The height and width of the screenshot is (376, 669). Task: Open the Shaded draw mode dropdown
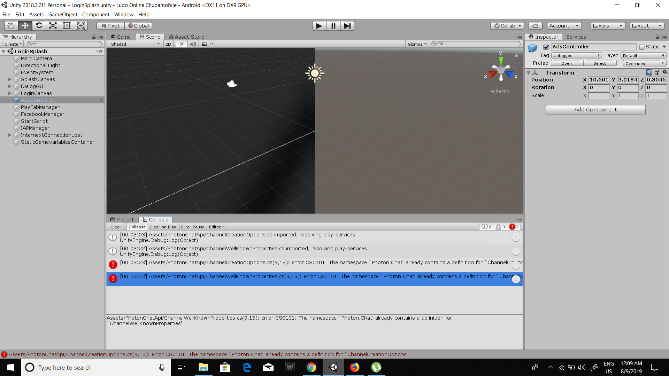click(135, 44)
